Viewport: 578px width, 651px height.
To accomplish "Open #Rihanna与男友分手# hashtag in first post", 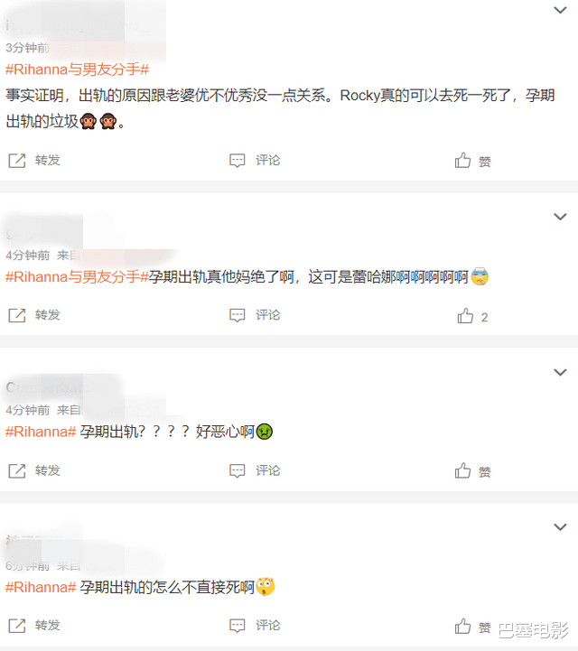I will 78,70.
